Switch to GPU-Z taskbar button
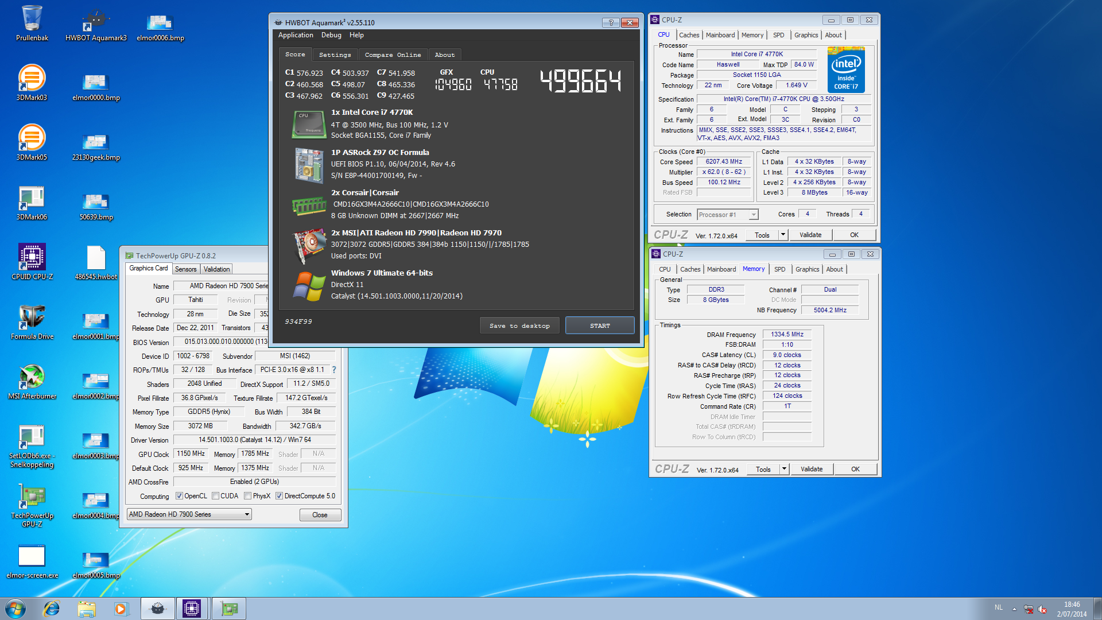Screen dimensions: 1102x620 coord(229,609)
